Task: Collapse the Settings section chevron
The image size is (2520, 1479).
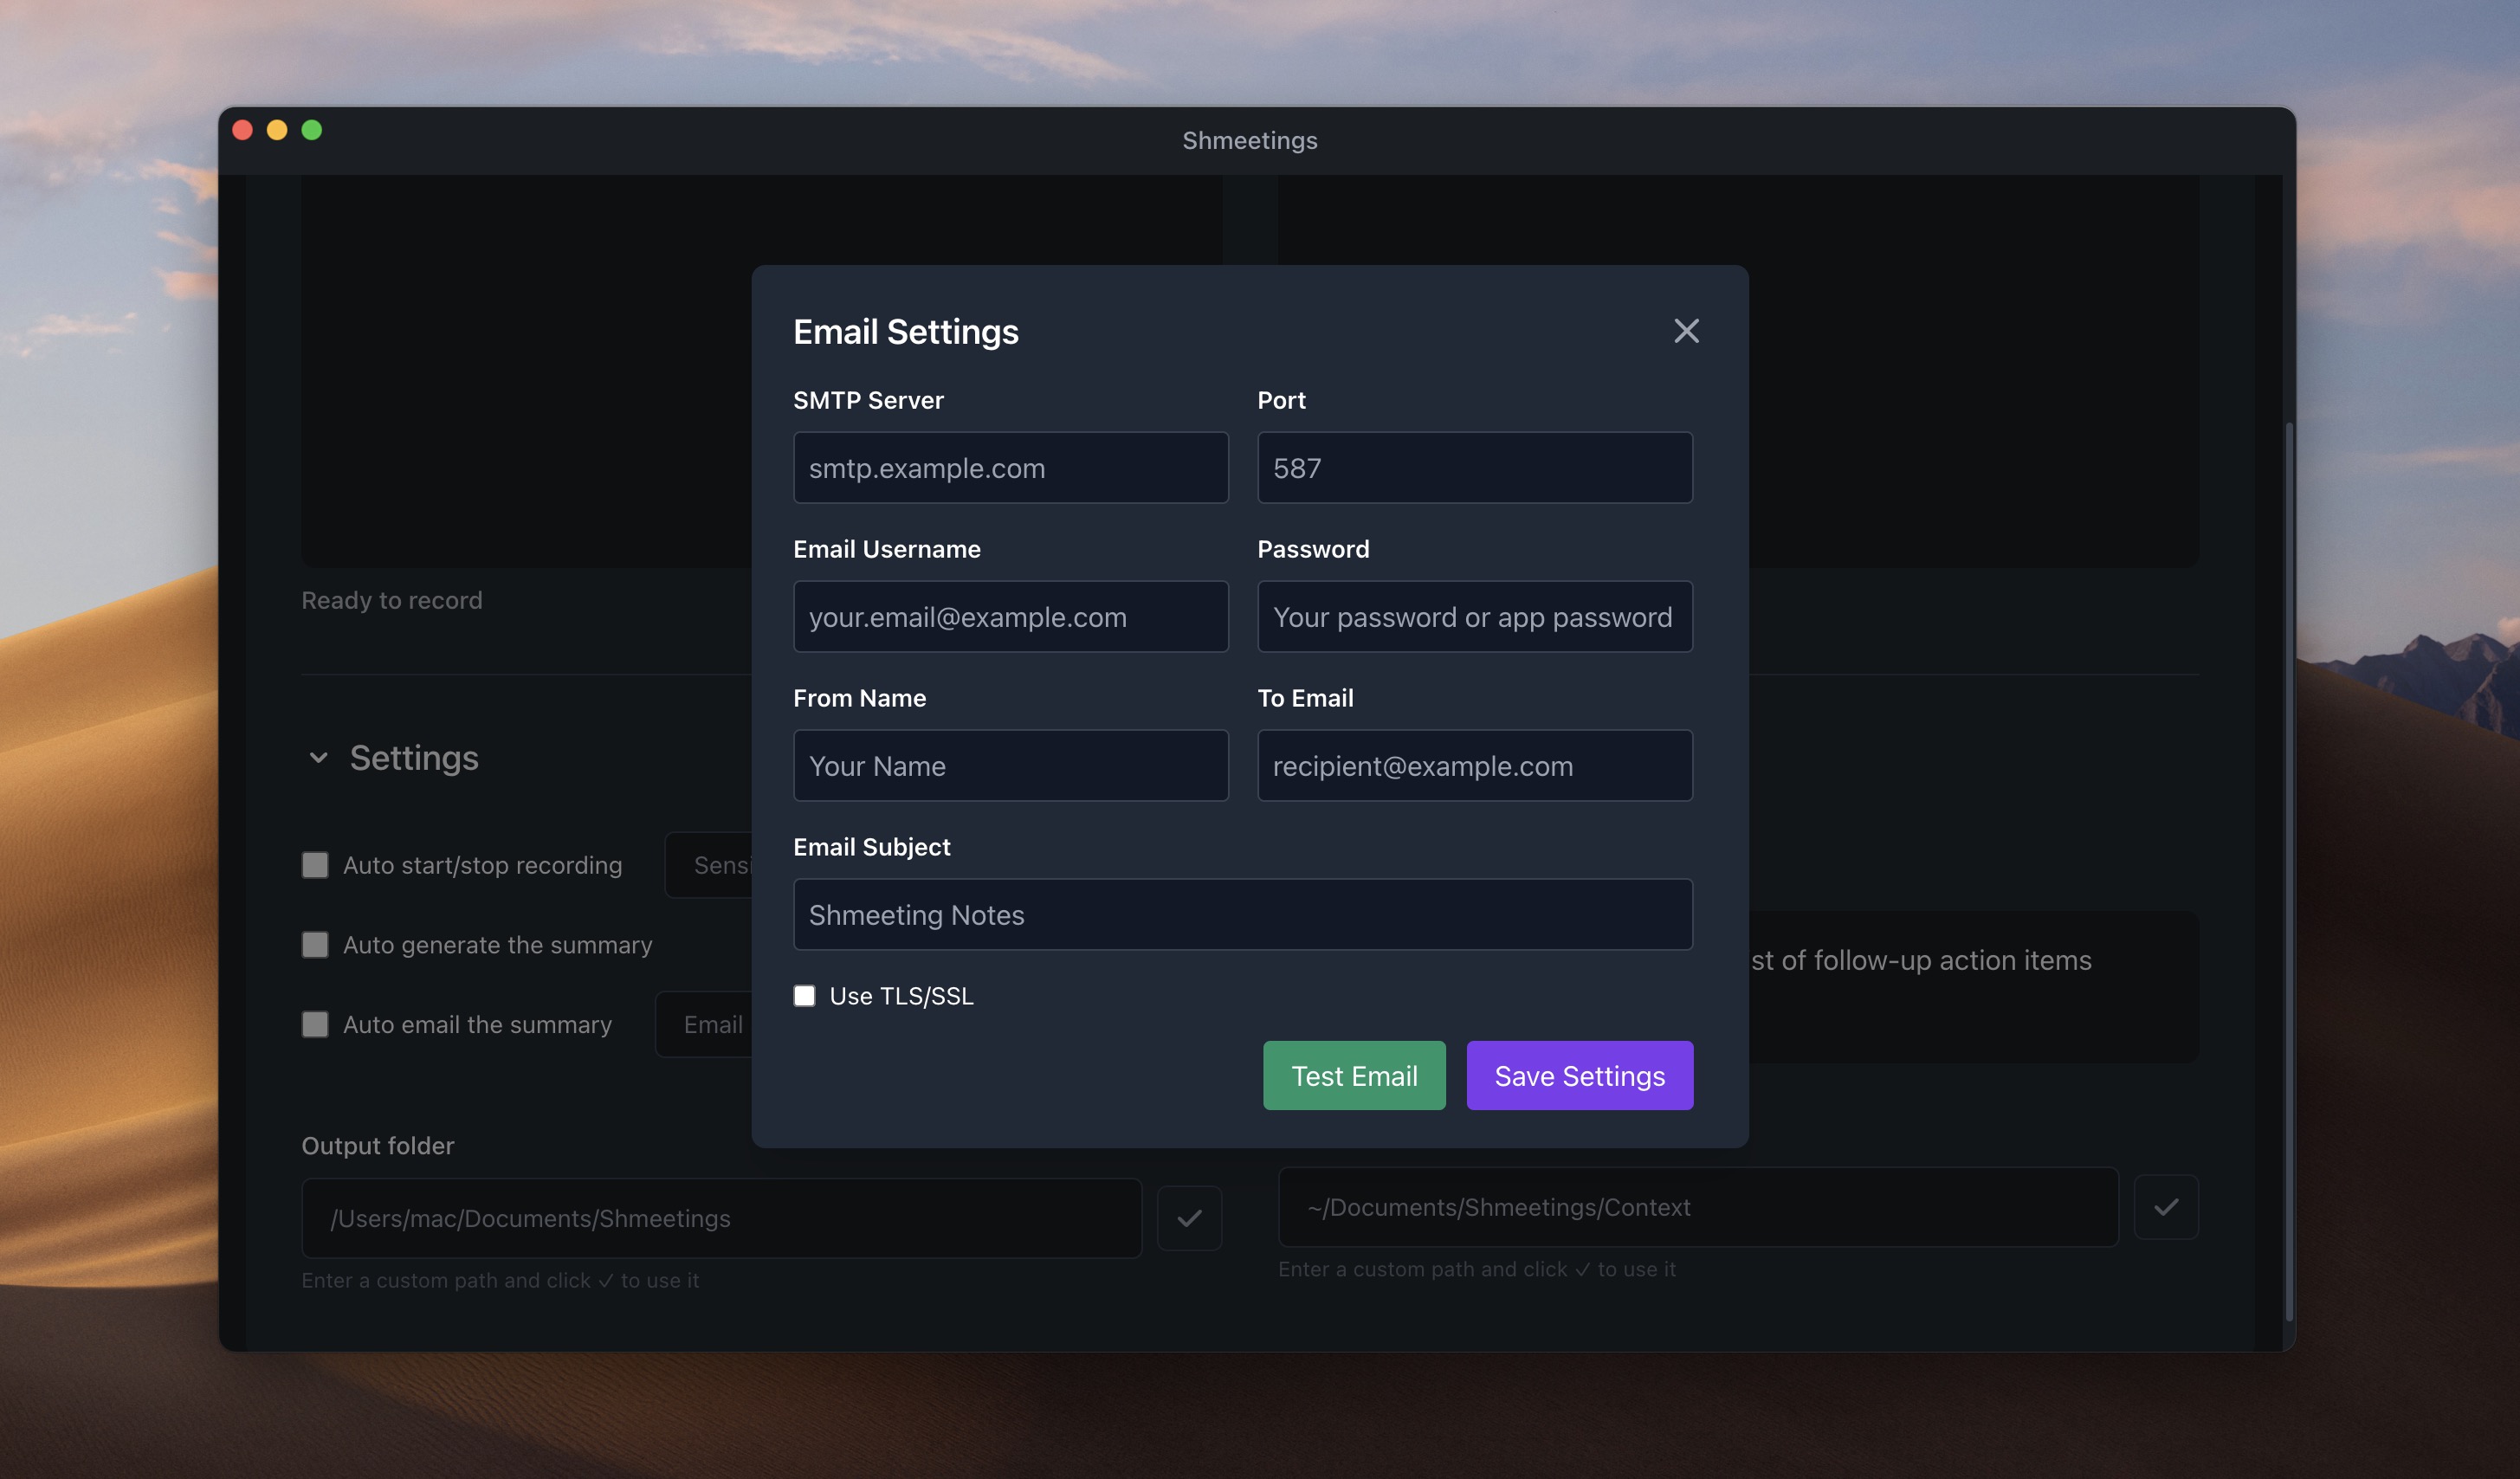Action: 318,758
